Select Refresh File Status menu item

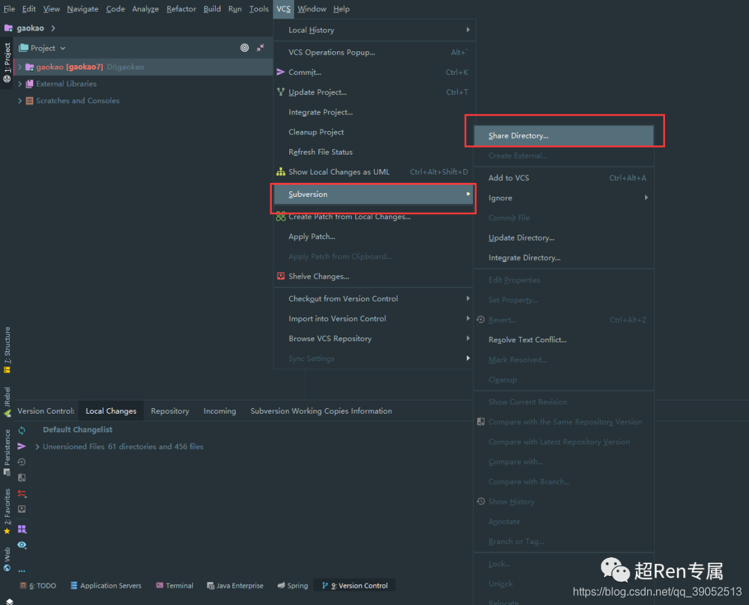click(x=374, y=152)
